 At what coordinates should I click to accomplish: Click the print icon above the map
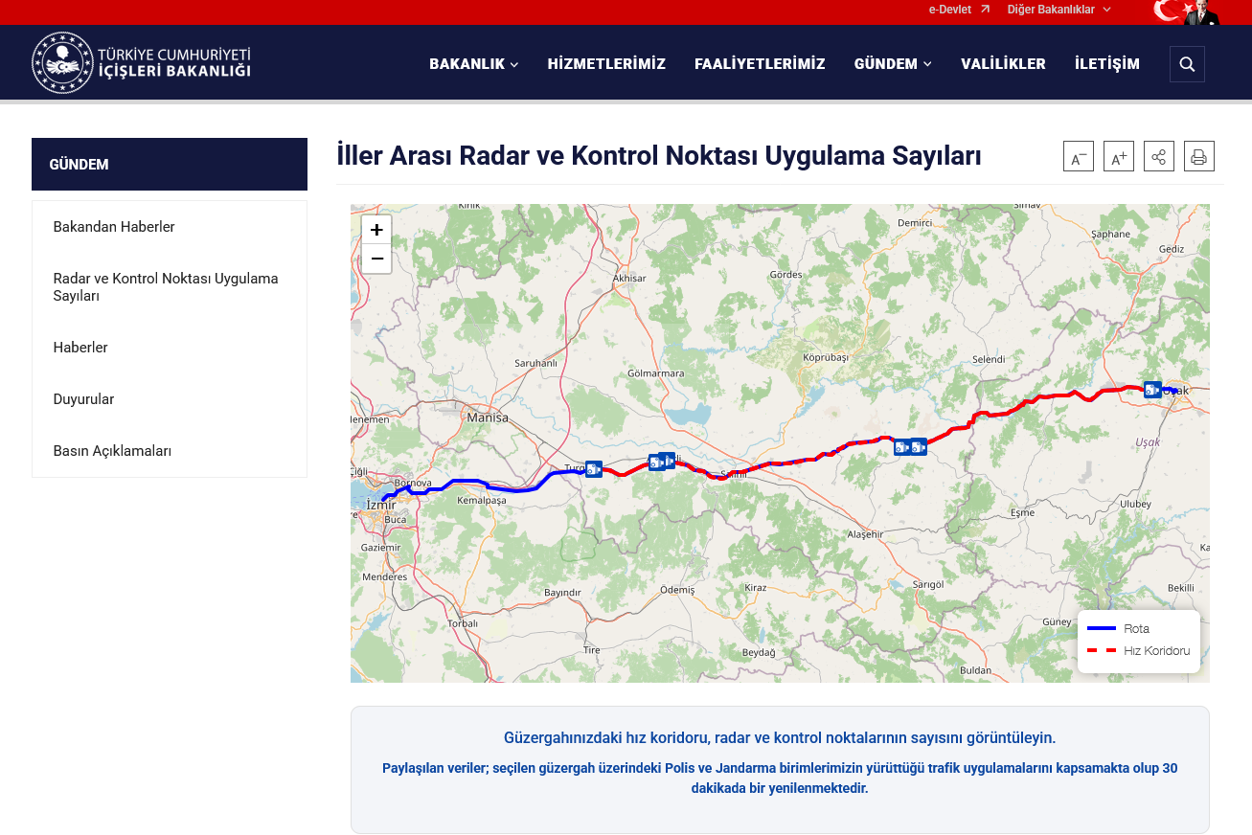1198,156
